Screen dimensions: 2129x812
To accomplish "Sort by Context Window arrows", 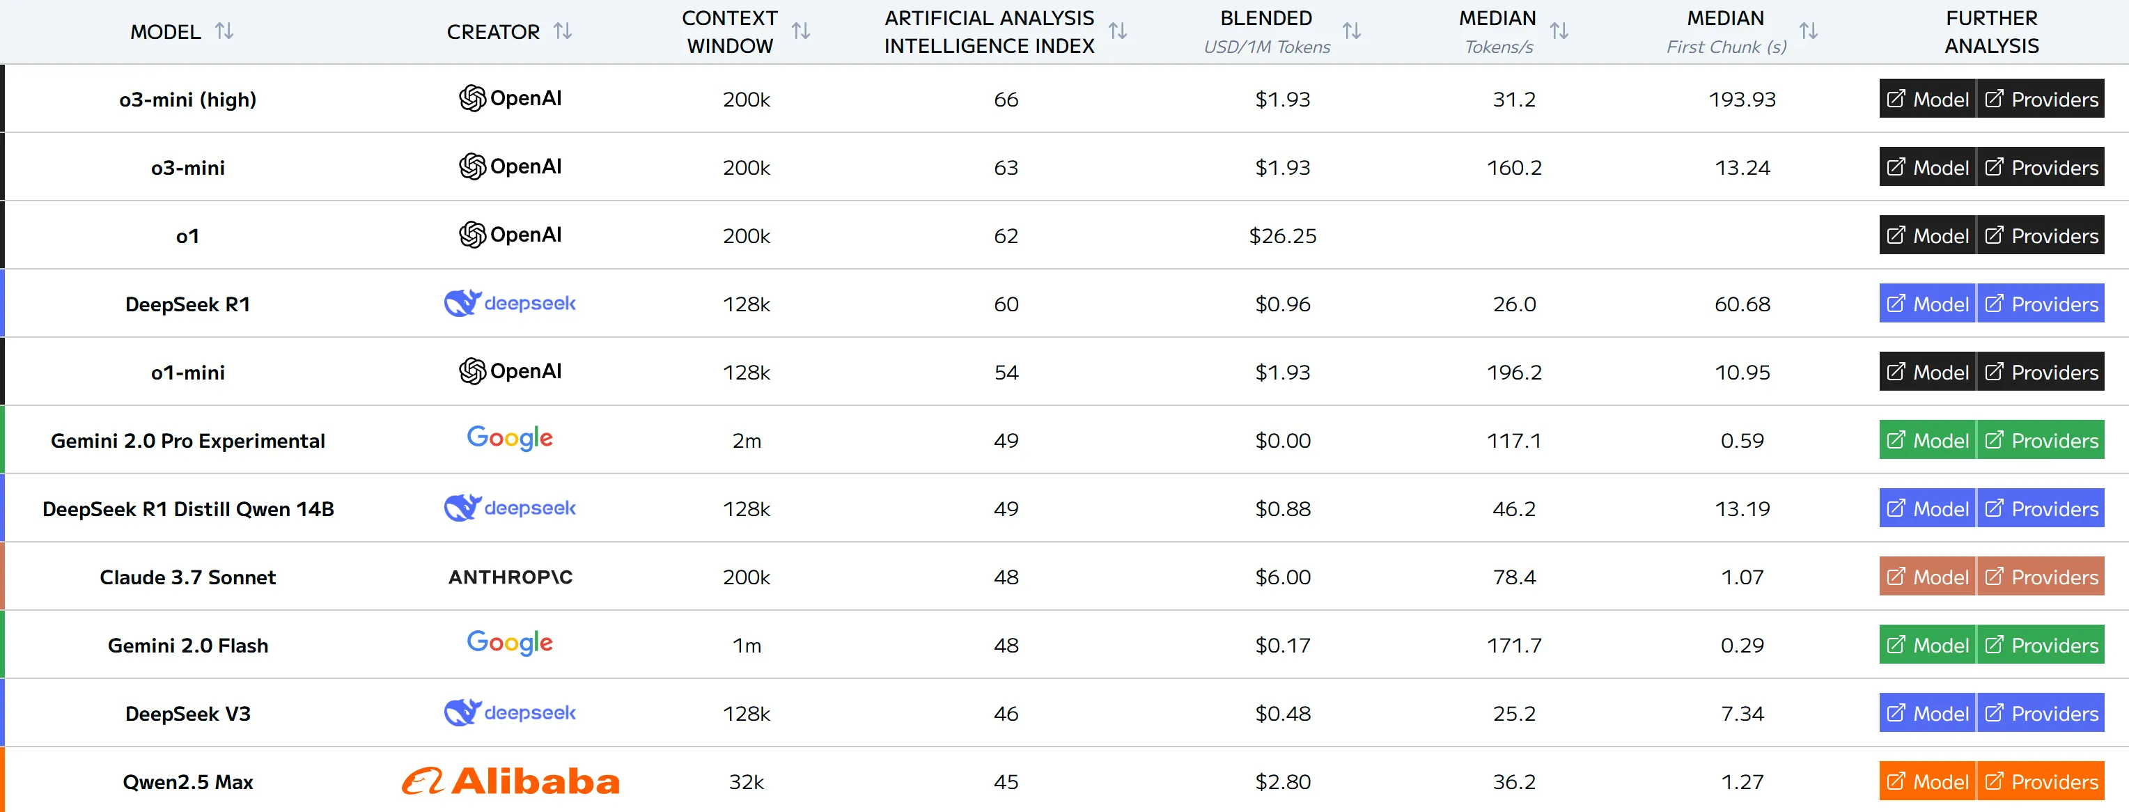I will click(x=800, y=31).
